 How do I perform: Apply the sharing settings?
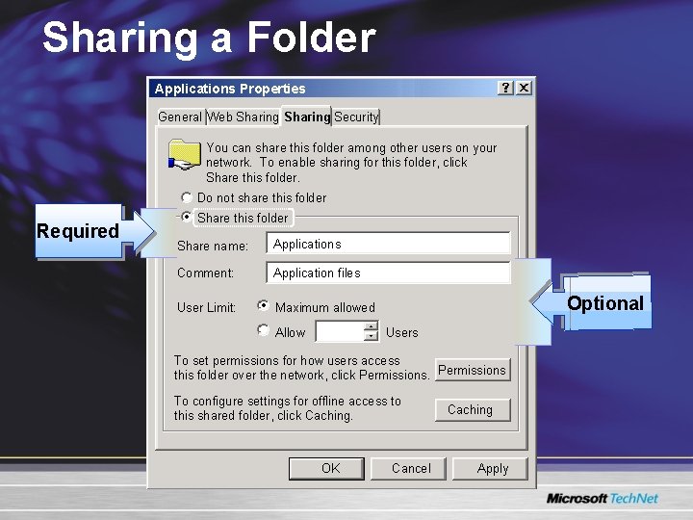click(490, 468)
